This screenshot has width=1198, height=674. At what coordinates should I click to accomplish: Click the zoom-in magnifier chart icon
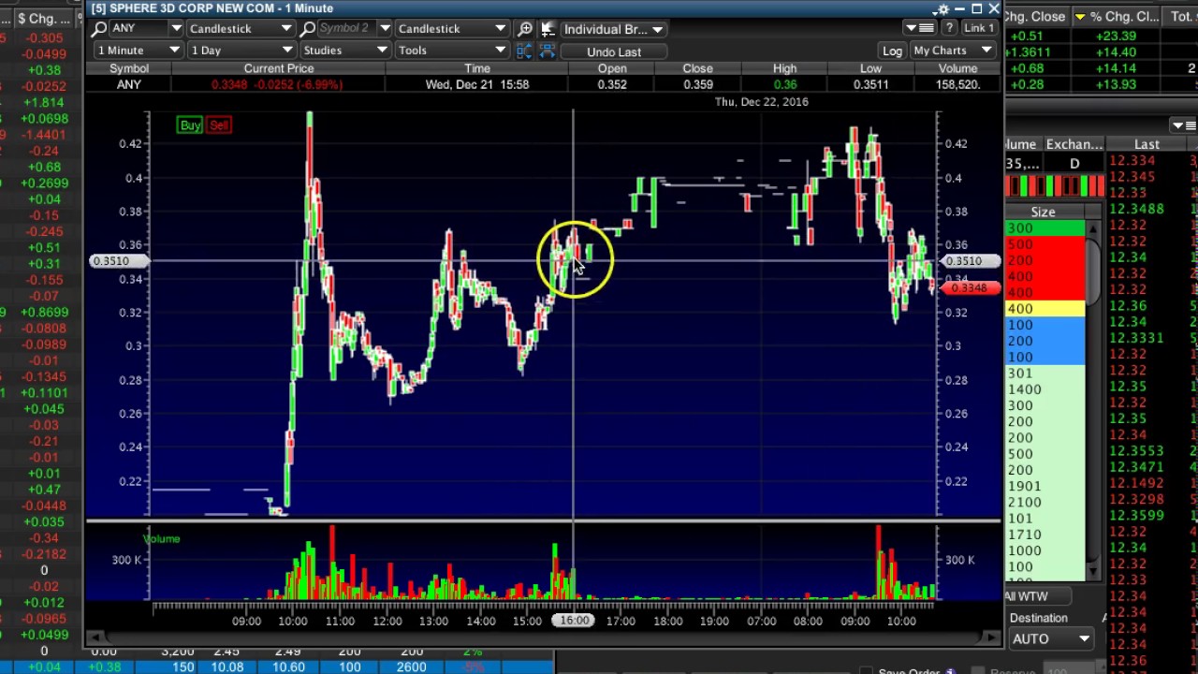(x=525, y=29)
